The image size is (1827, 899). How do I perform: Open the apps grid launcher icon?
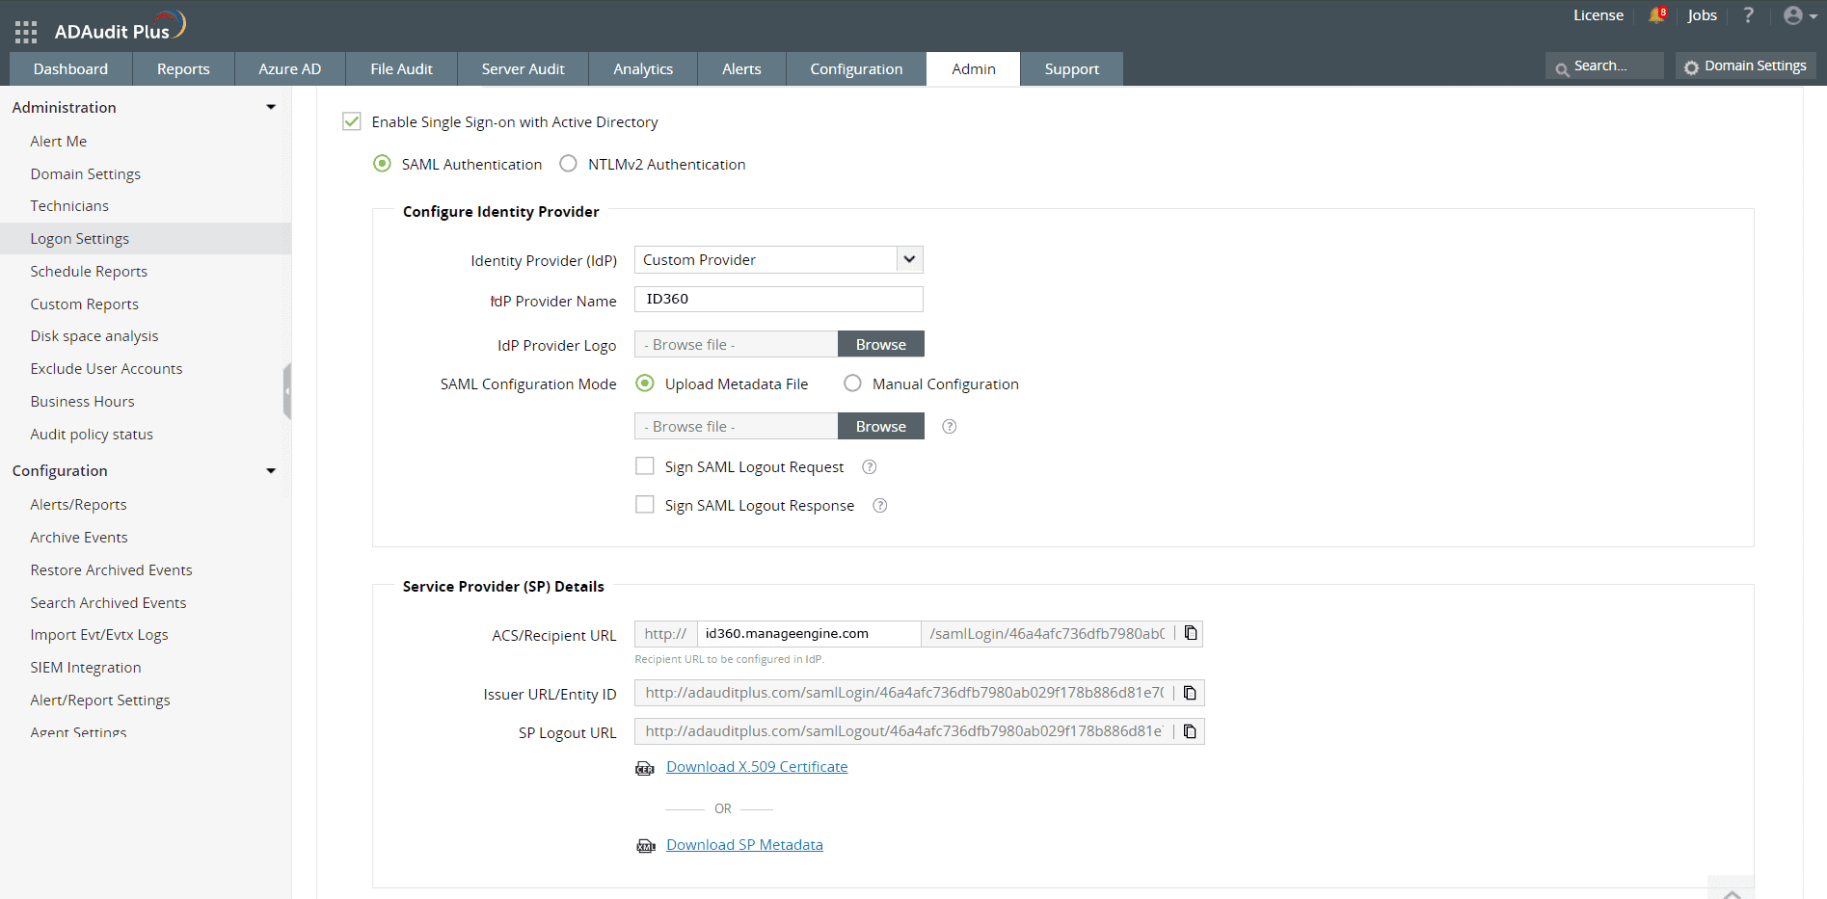click(26, 32)
